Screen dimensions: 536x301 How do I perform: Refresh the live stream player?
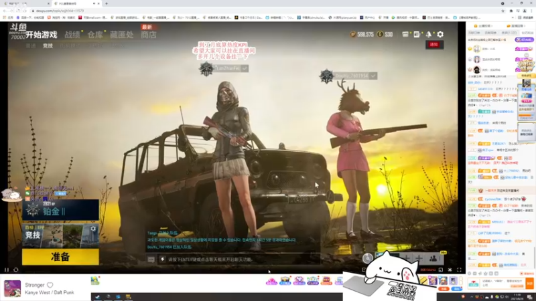pyautogui.click(x=15, y=270)
